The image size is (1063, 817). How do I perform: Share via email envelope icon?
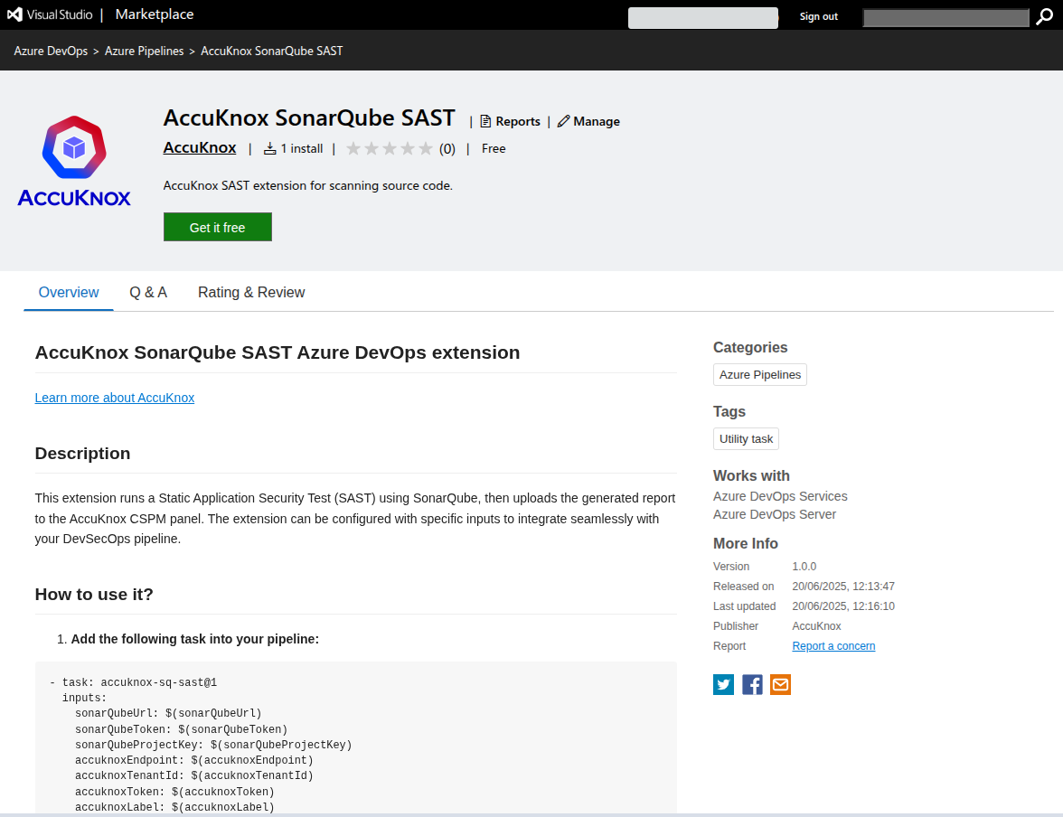780,684
